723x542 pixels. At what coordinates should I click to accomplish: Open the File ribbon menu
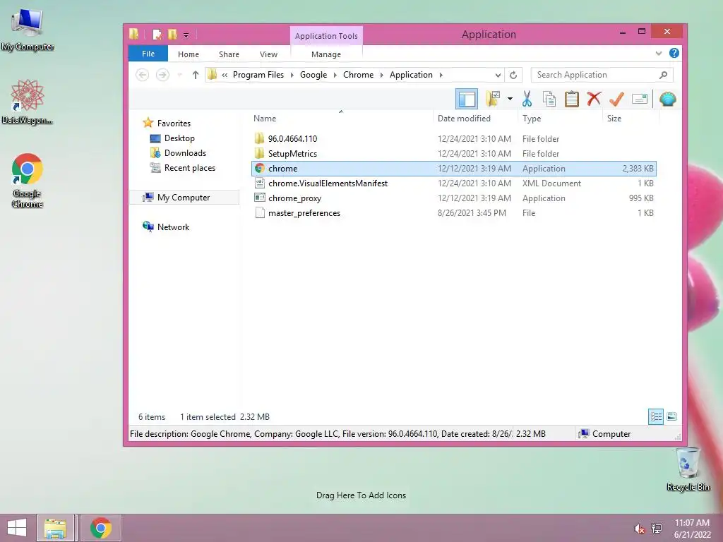148,54
